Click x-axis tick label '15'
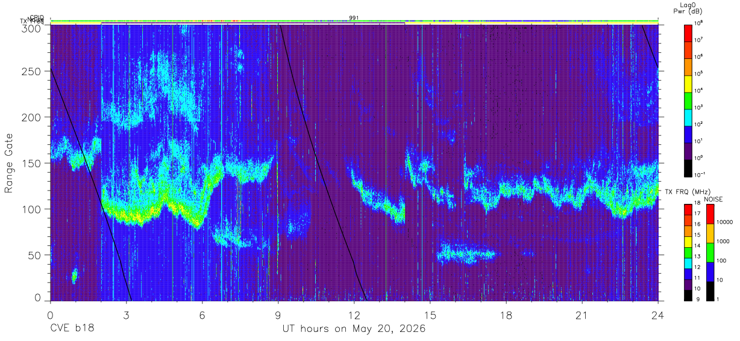740x341 pixels. (430, 315)
